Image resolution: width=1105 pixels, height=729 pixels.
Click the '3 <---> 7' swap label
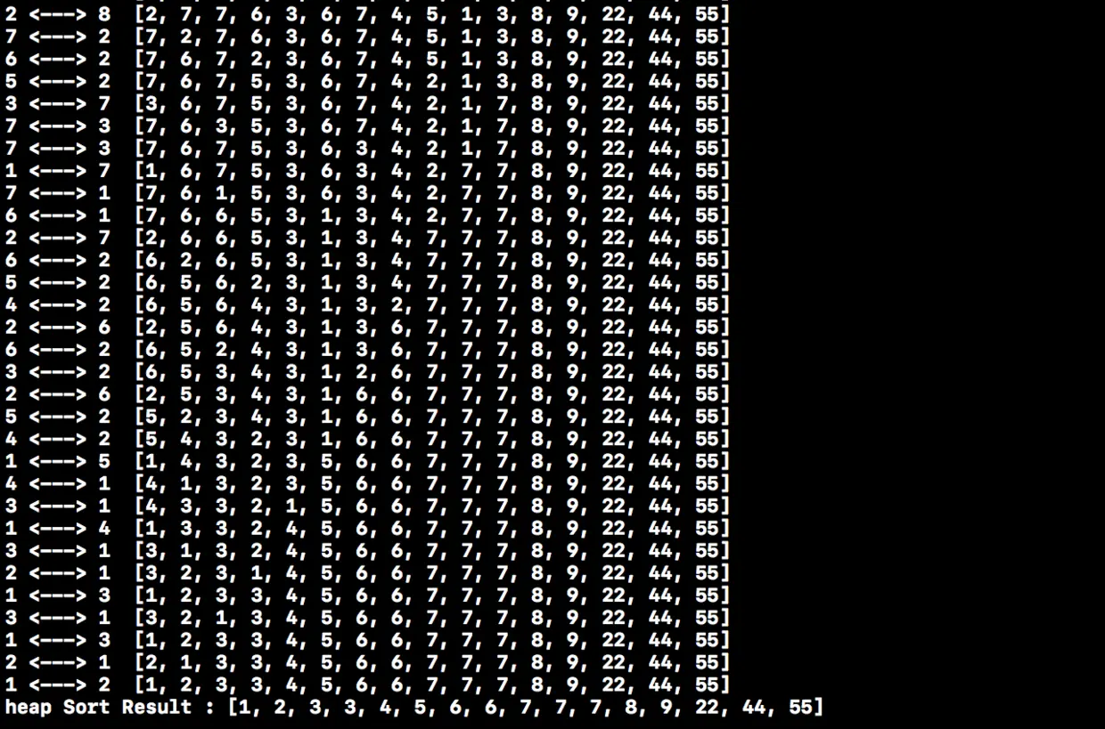tap(58, 103)
